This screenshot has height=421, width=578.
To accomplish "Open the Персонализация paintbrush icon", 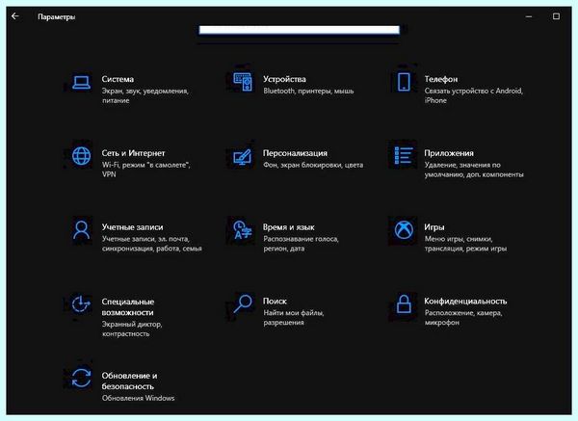I will coord(243,157).
